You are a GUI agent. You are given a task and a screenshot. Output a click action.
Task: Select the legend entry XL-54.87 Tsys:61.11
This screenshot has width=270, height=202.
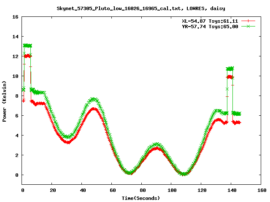(210, 21)
